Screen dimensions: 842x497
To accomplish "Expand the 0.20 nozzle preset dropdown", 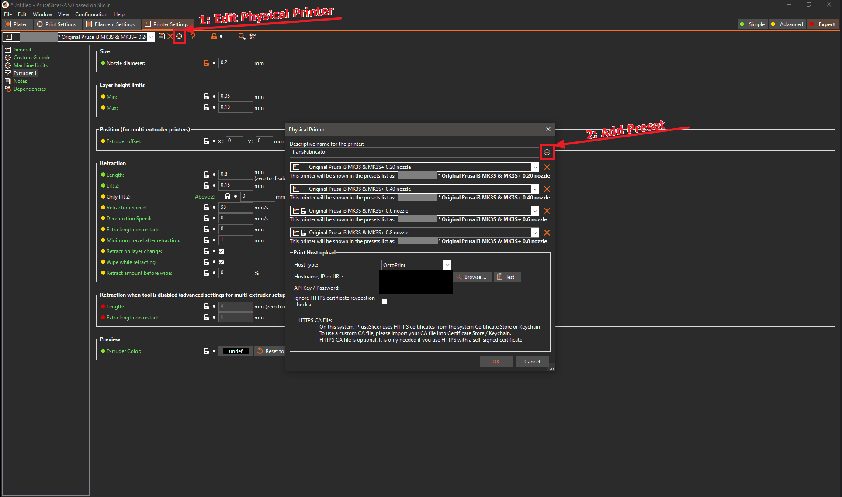I will [x=534, y=167].
